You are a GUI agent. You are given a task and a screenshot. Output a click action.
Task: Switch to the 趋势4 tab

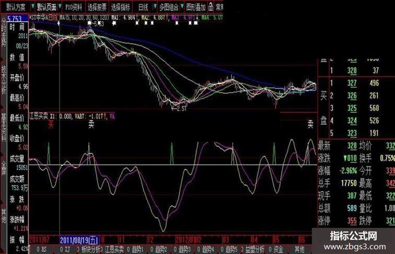206,249
